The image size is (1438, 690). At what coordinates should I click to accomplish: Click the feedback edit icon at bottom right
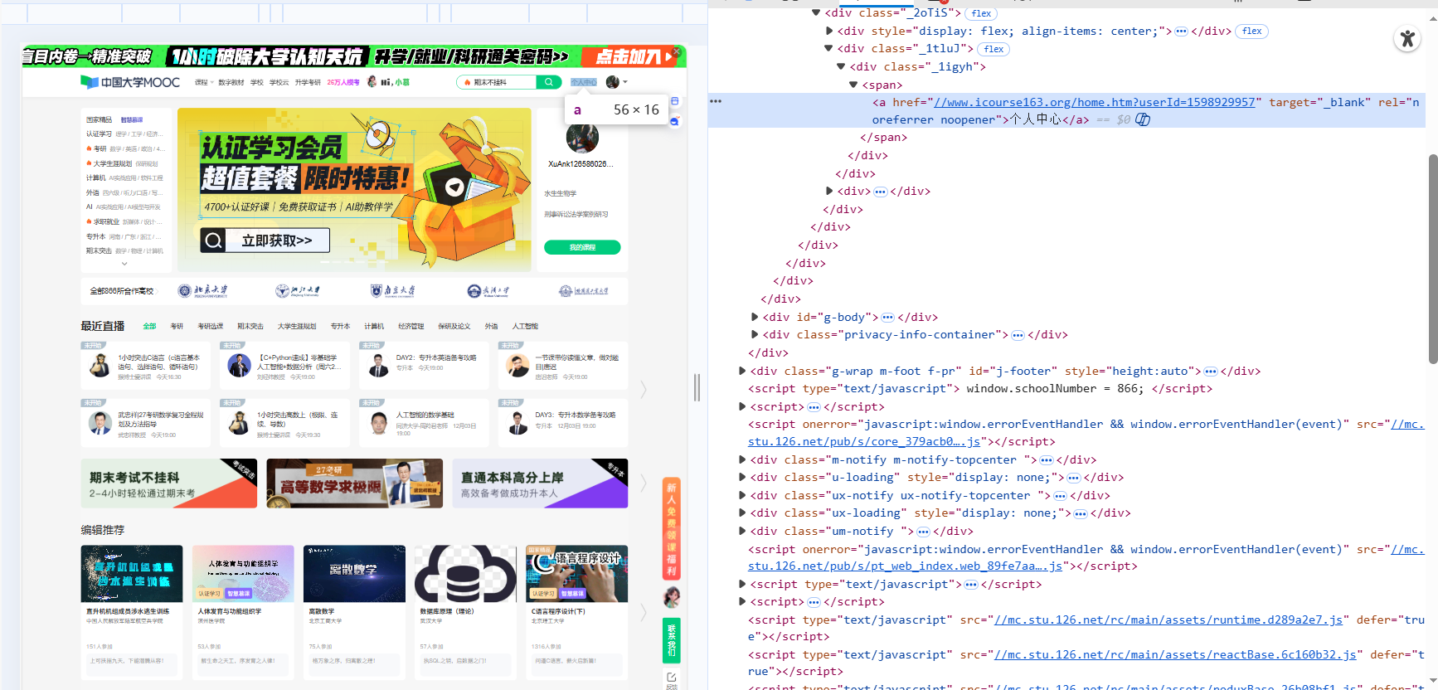tap(672, 678)
